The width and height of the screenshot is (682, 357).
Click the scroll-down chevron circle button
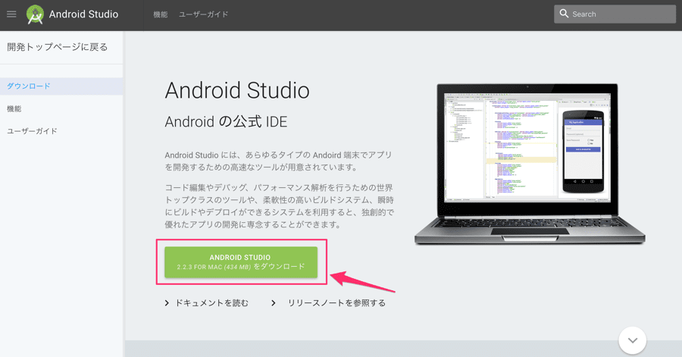633,340
